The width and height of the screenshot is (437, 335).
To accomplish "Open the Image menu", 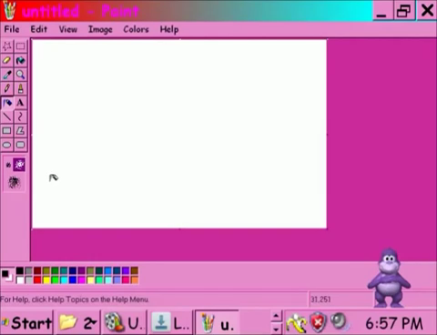I will pyautogui.click(x=100, y=29).
